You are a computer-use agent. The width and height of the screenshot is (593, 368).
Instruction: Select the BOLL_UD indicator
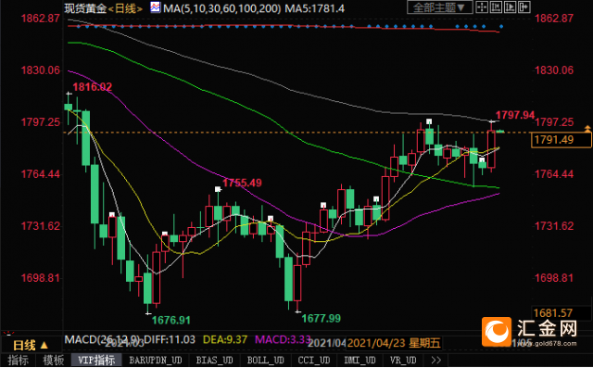266,360
